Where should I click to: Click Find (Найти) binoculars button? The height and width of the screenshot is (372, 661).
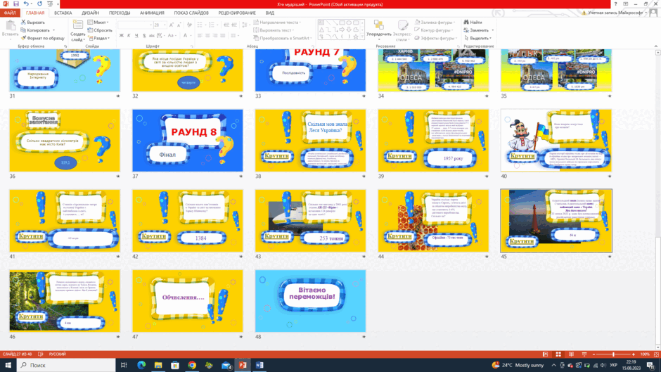[x=473, y=22]
